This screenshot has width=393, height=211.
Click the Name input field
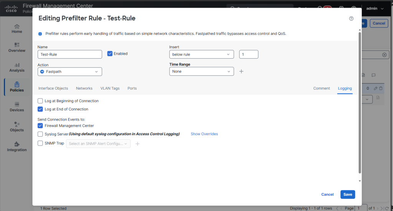pos(70,54)
